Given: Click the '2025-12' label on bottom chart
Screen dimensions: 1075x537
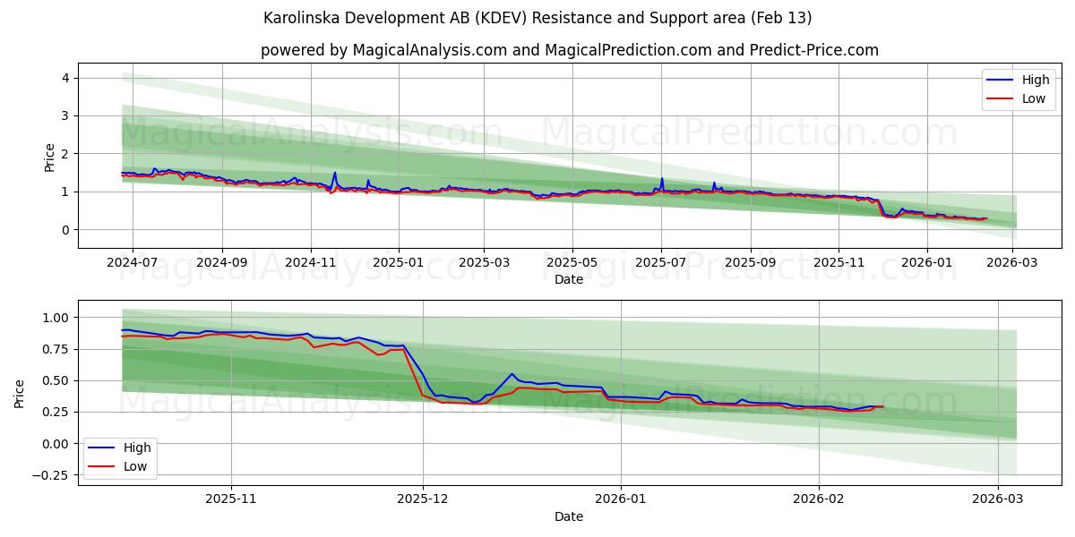Looking at the screenshot, I should pyautogui.click(x=423, y=499).
